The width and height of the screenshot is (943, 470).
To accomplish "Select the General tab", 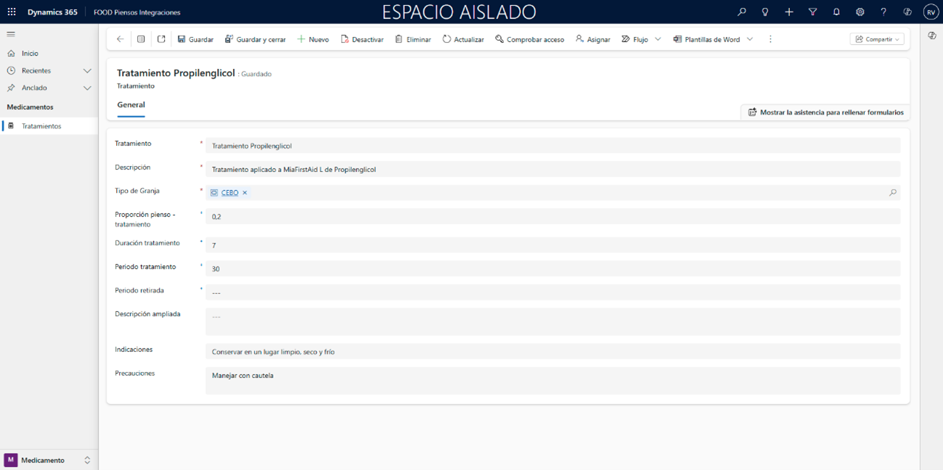I will coord(131,105).
